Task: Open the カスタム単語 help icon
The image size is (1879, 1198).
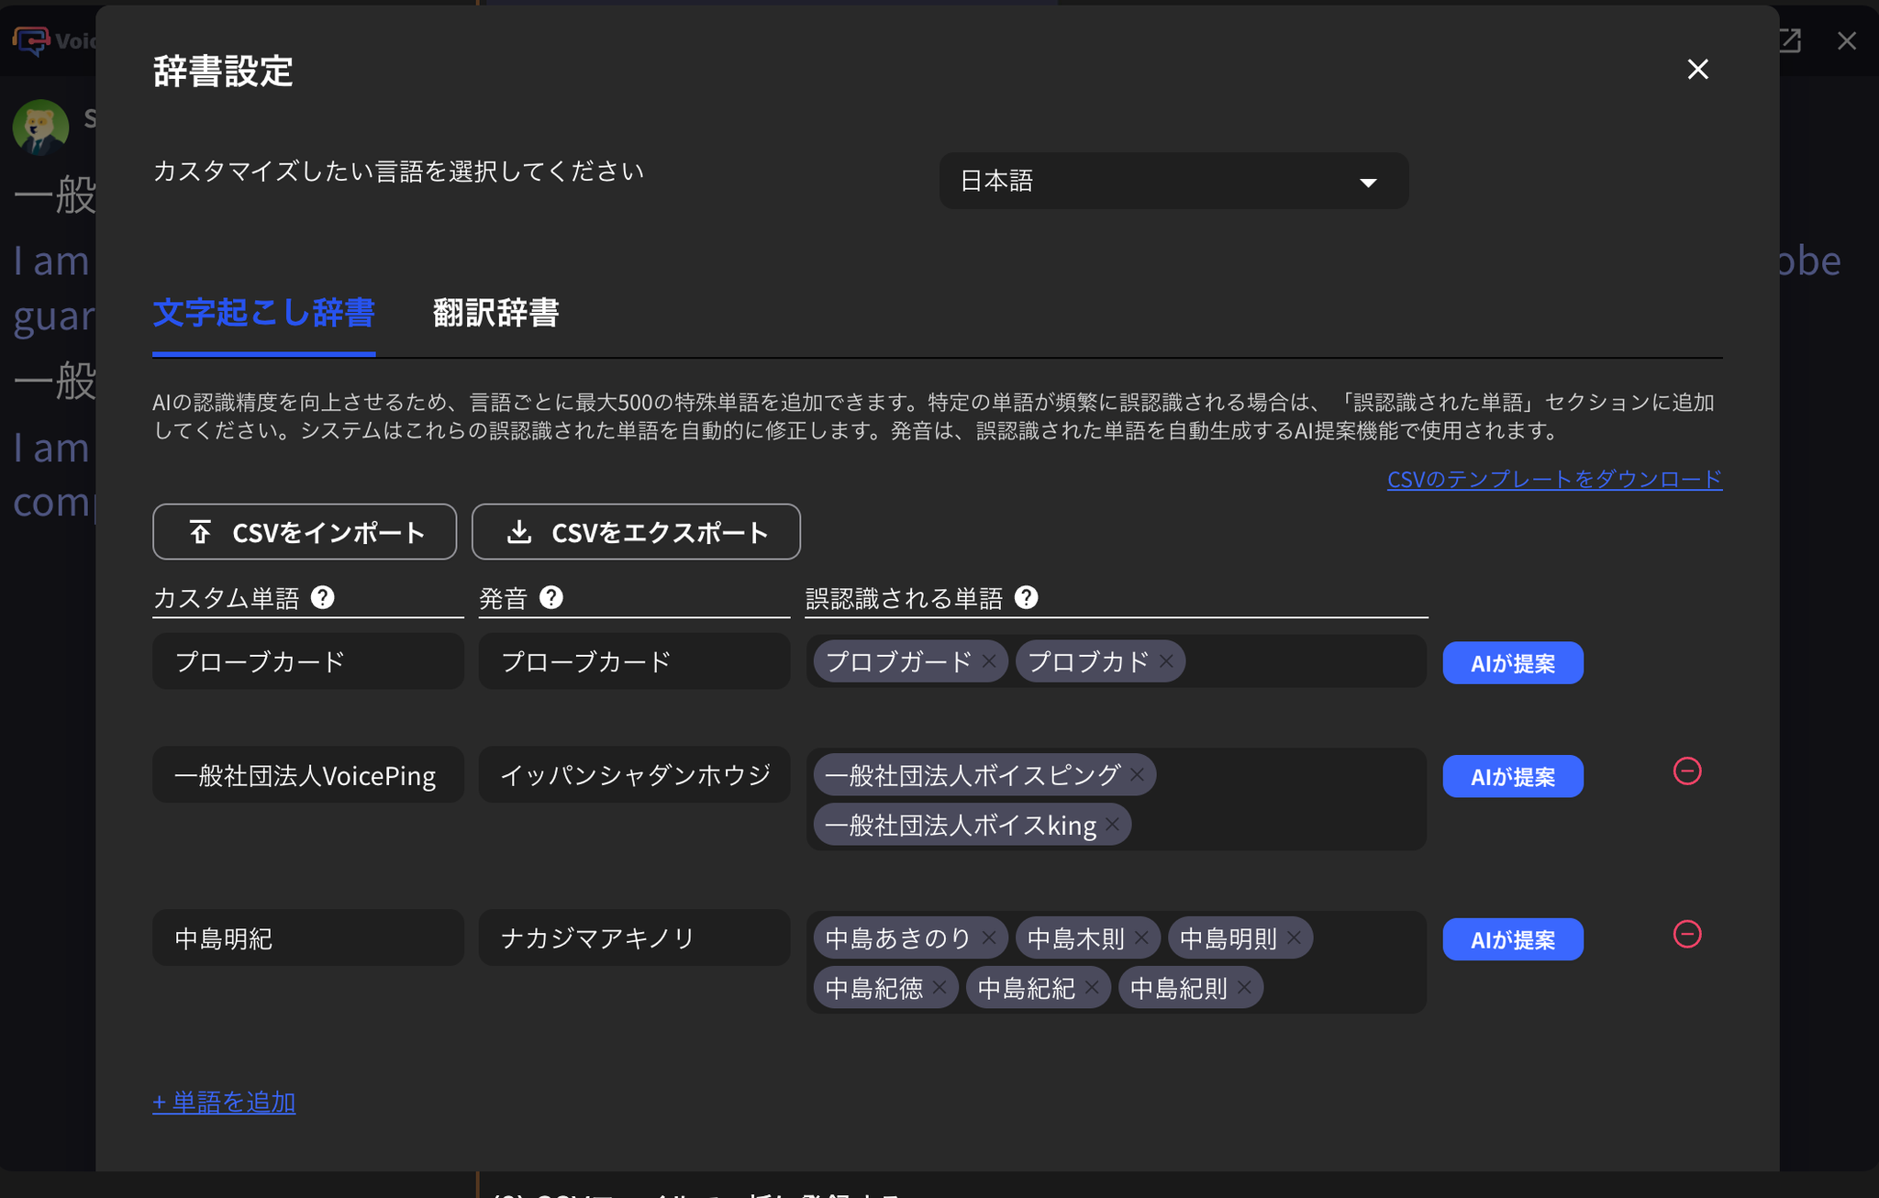Action: 323,598
